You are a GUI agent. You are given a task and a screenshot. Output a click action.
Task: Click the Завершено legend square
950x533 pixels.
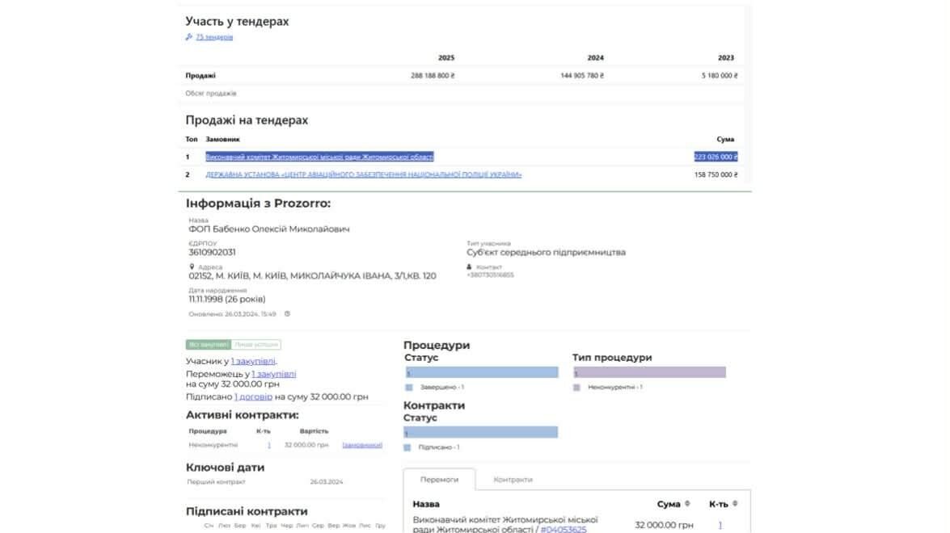click(408, 388)
